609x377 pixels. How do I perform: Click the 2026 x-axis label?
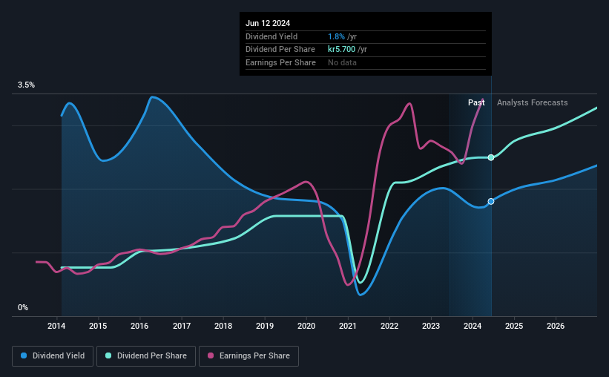[556, 326]
